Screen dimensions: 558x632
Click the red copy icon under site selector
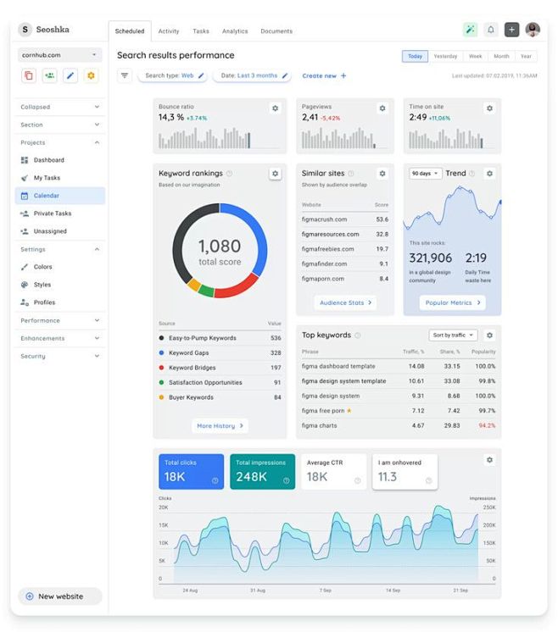(29, 75)
